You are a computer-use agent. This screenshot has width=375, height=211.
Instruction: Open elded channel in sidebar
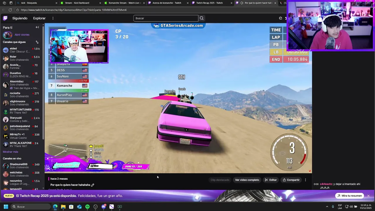click(22, 50)
